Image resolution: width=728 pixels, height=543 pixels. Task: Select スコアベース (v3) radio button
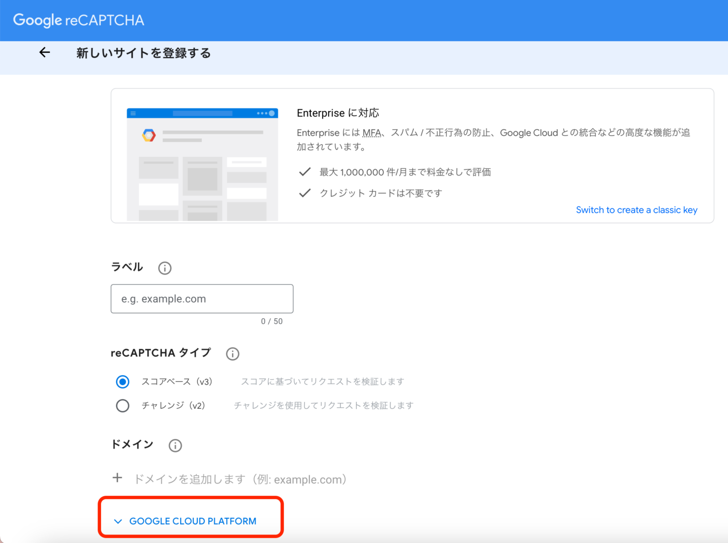point(123,382)
